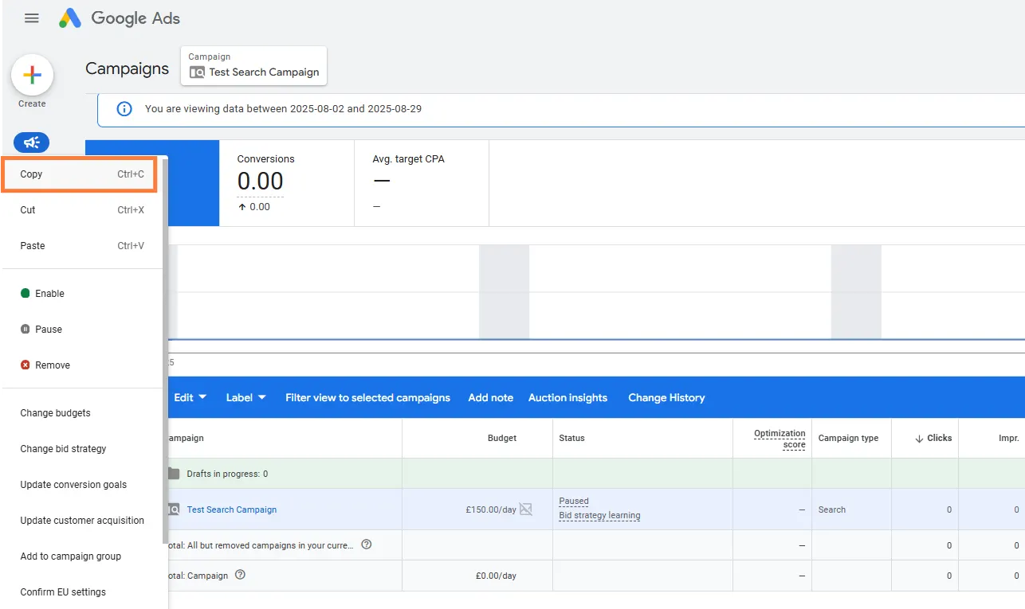1025x609 pixels.
Task: Expand the Label dropdown
Action: (245, 398)
